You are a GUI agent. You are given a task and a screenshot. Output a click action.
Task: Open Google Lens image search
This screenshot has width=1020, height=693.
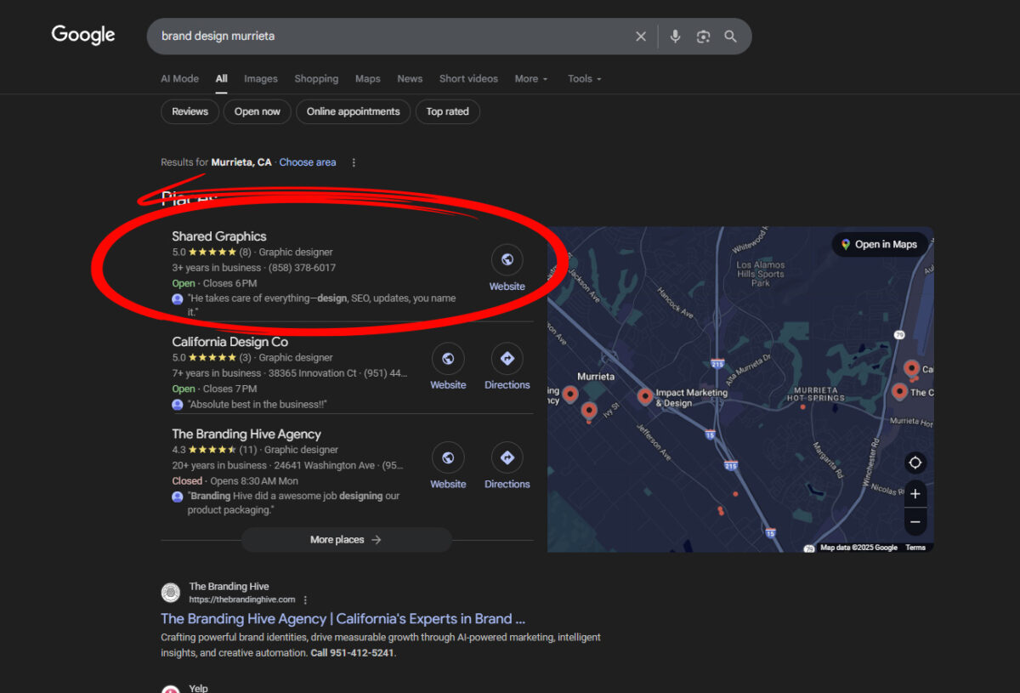point(703,36)
